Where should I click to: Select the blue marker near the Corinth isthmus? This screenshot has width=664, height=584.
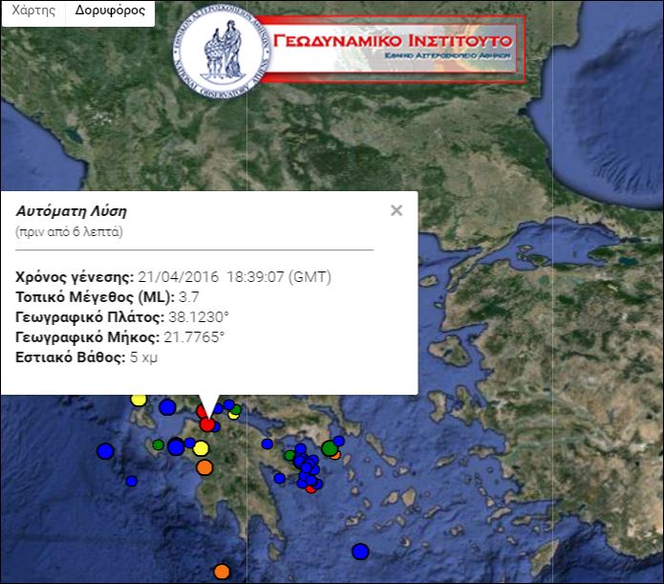pos(268,443)
